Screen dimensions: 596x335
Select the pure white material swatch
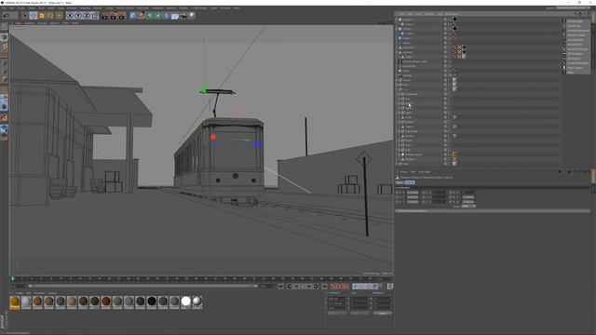pyautogui.click(x=186, y=301)
